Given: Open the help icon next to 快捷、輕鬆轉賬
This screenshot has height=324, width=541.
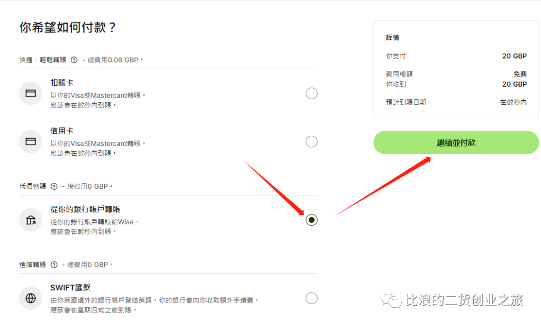Looking at the screenshot, I should 74,60.
